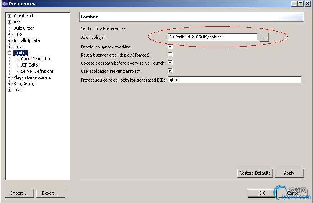Toggle Use application server classpath checkbox
Screen dimensions: 313x203
170,71
